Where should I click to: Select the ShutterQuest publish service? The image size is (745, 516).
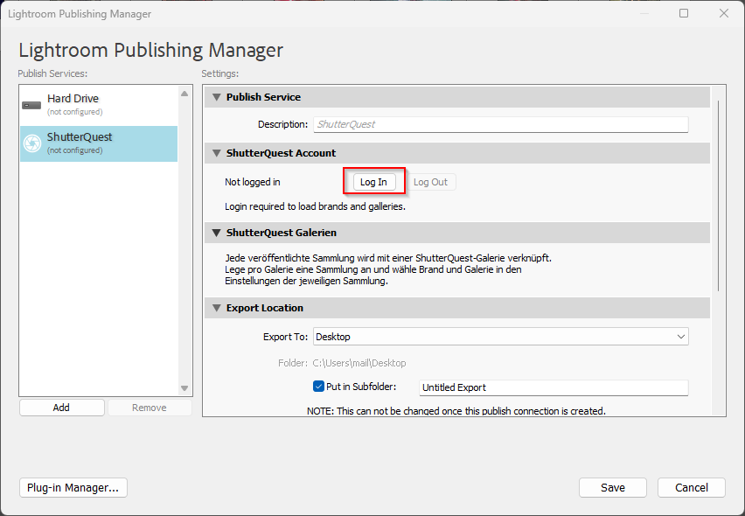(x=99, y=143)
